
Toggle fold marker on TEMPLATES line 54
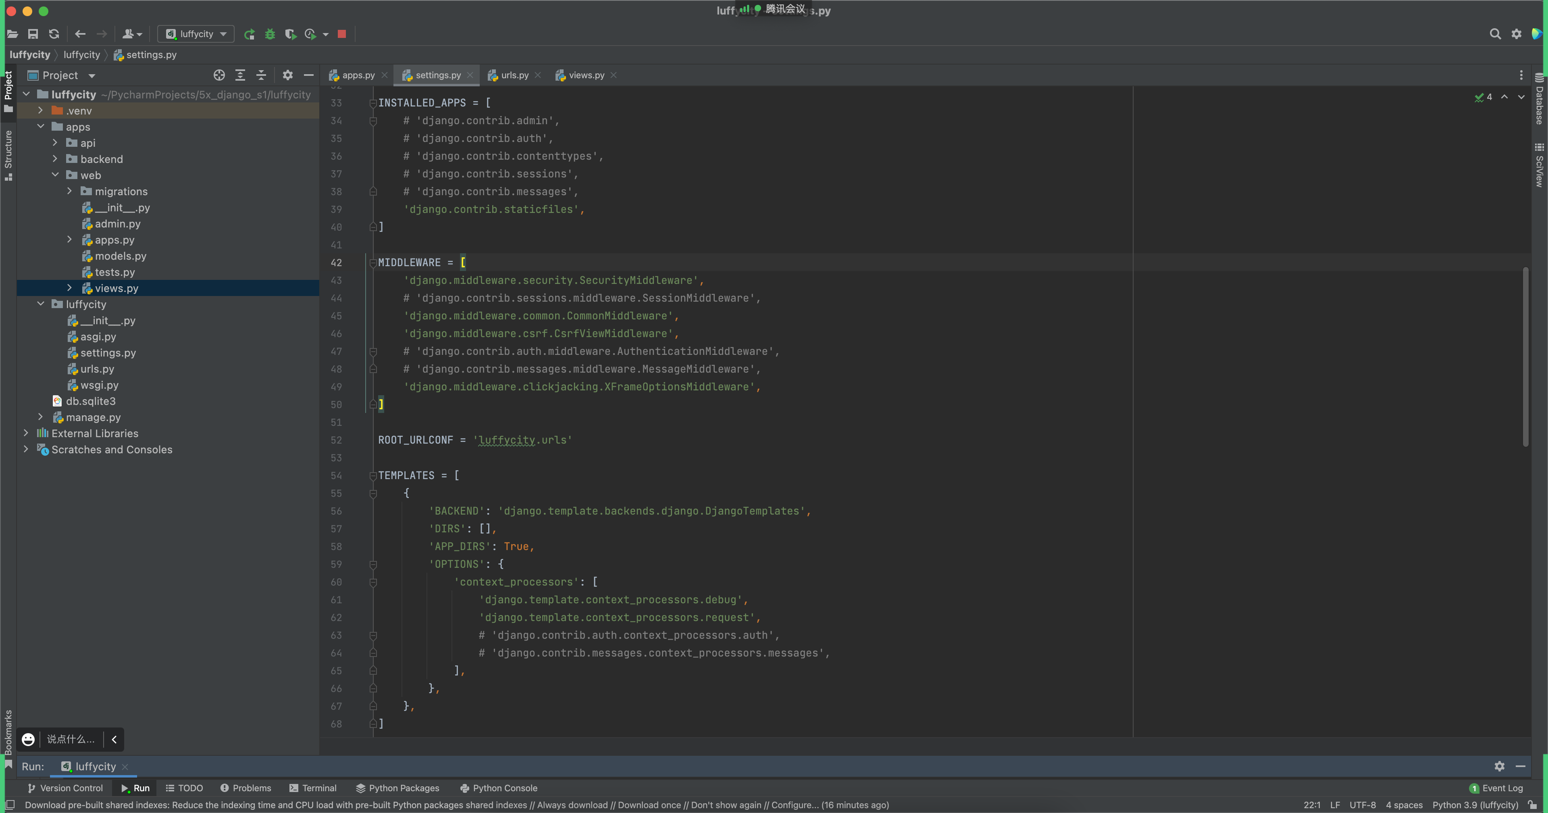click(x=372, y=475)
